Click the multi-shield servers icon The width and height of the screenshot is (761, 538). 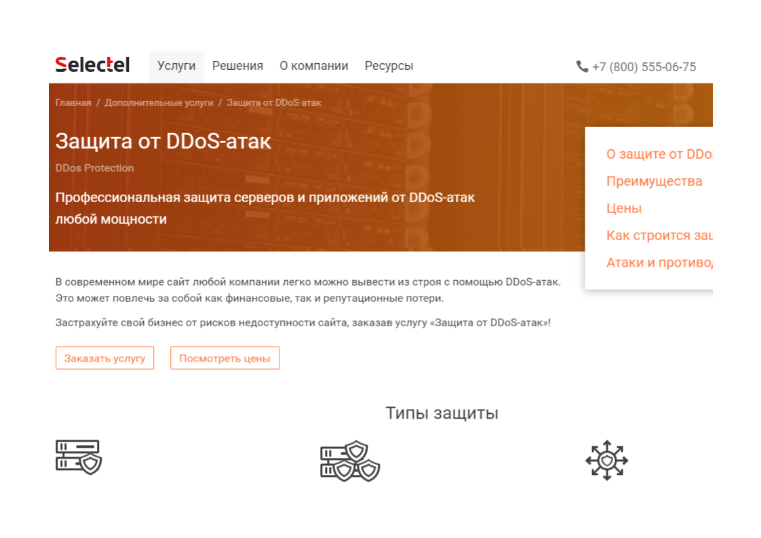350,460
